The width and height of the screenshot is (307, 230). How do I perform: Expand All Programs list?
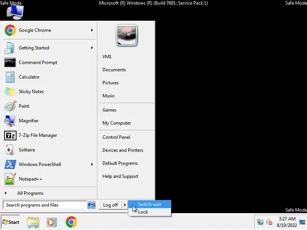[30, 193]
